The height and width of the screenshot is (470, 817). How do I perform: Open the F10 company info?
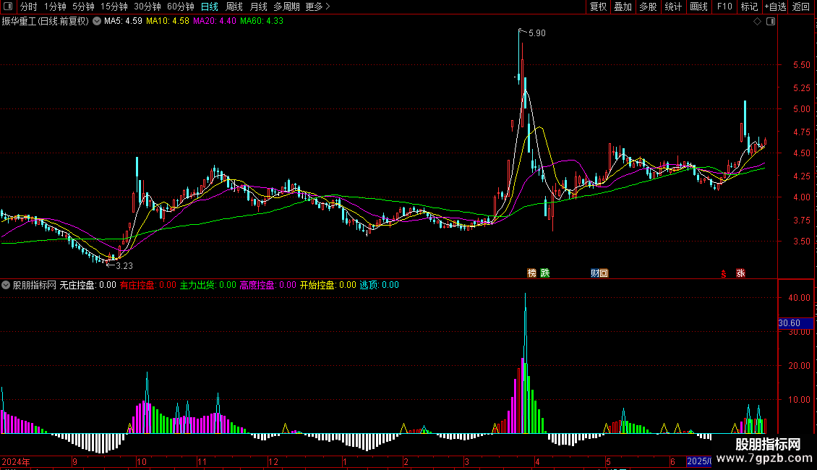coord(724,7)
